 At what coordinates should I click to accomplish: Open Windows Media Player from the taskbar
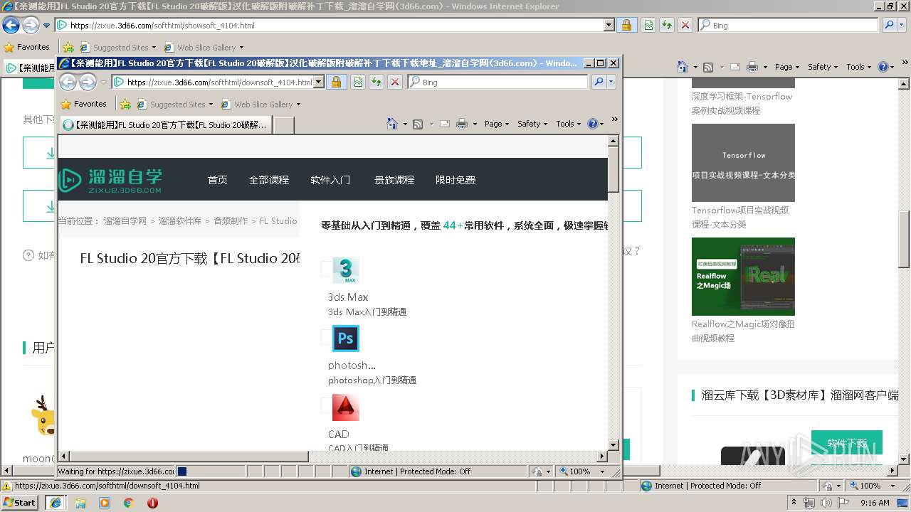pos(105,503)
